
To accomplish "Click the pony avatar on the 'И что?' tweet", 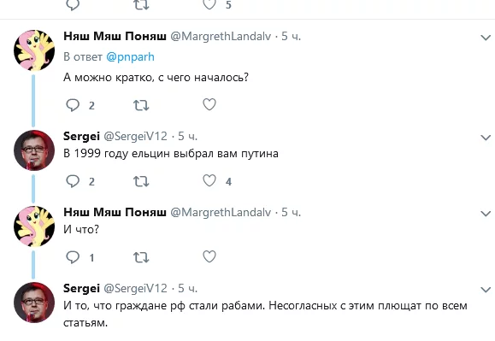I will (34, 226).
